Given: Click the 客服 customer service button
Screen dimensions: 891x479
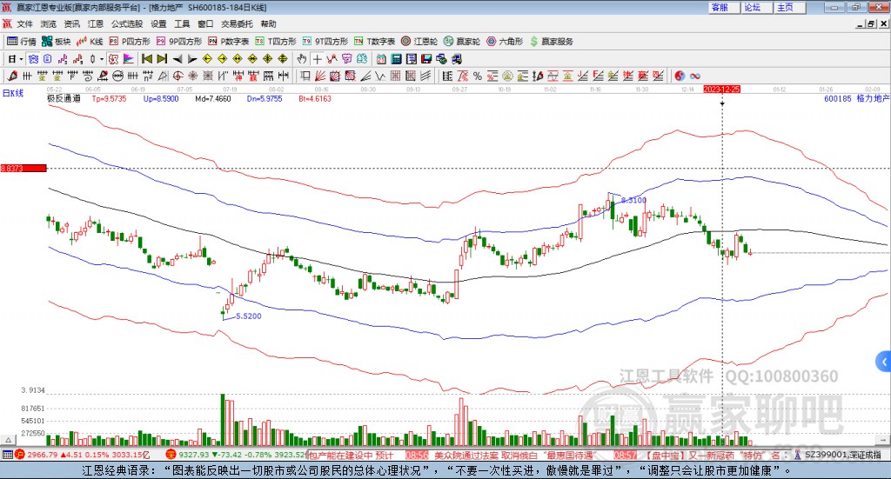Looking at the screenshot, I should tap(724, 7).
